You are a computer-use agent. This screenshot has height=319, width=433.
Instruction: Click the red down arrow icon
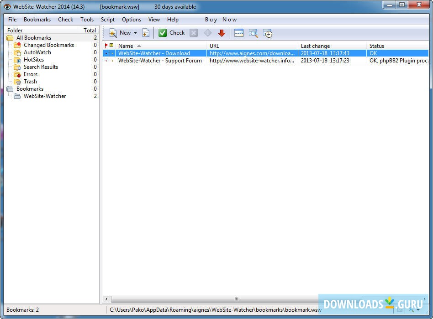tap(222, 33)
